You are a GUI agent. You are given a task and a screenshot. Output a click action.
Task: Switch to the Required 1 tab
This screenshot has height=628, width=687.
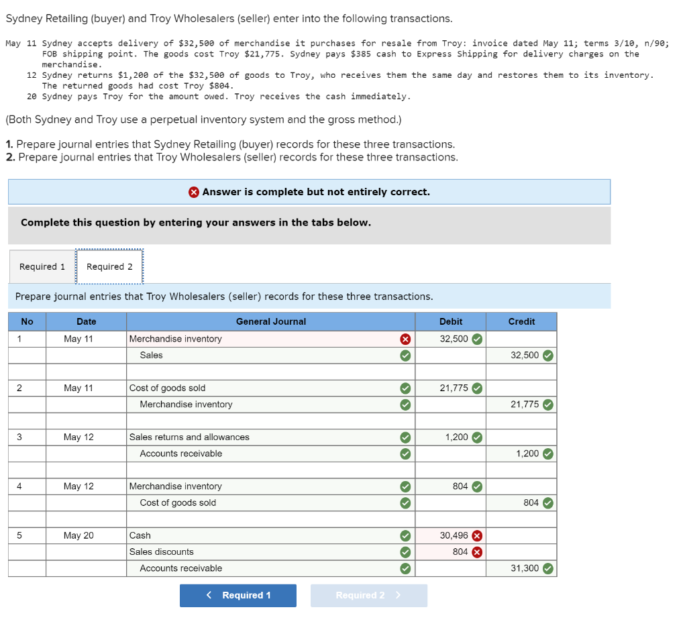coord(42,266)
